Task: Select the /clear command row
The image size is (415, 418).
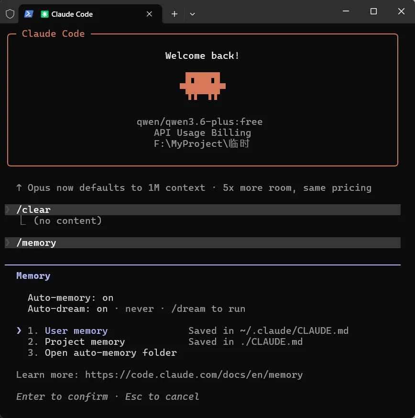Action: [203, 209]
